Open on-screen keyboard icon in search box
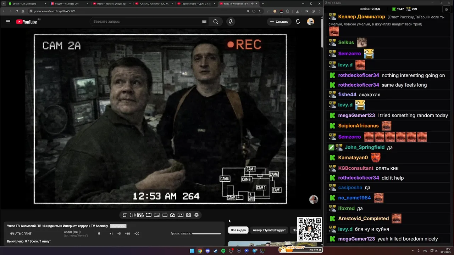Image resolution: width=454 pixels, height=255 pixels. (x=204, y=22)
